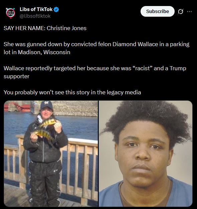Click the striped fish in the left photo

tap(47, 123)
